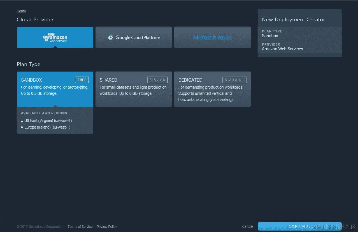Click the $180 & UP price badge
358x232 pixels.
[234, 80]
